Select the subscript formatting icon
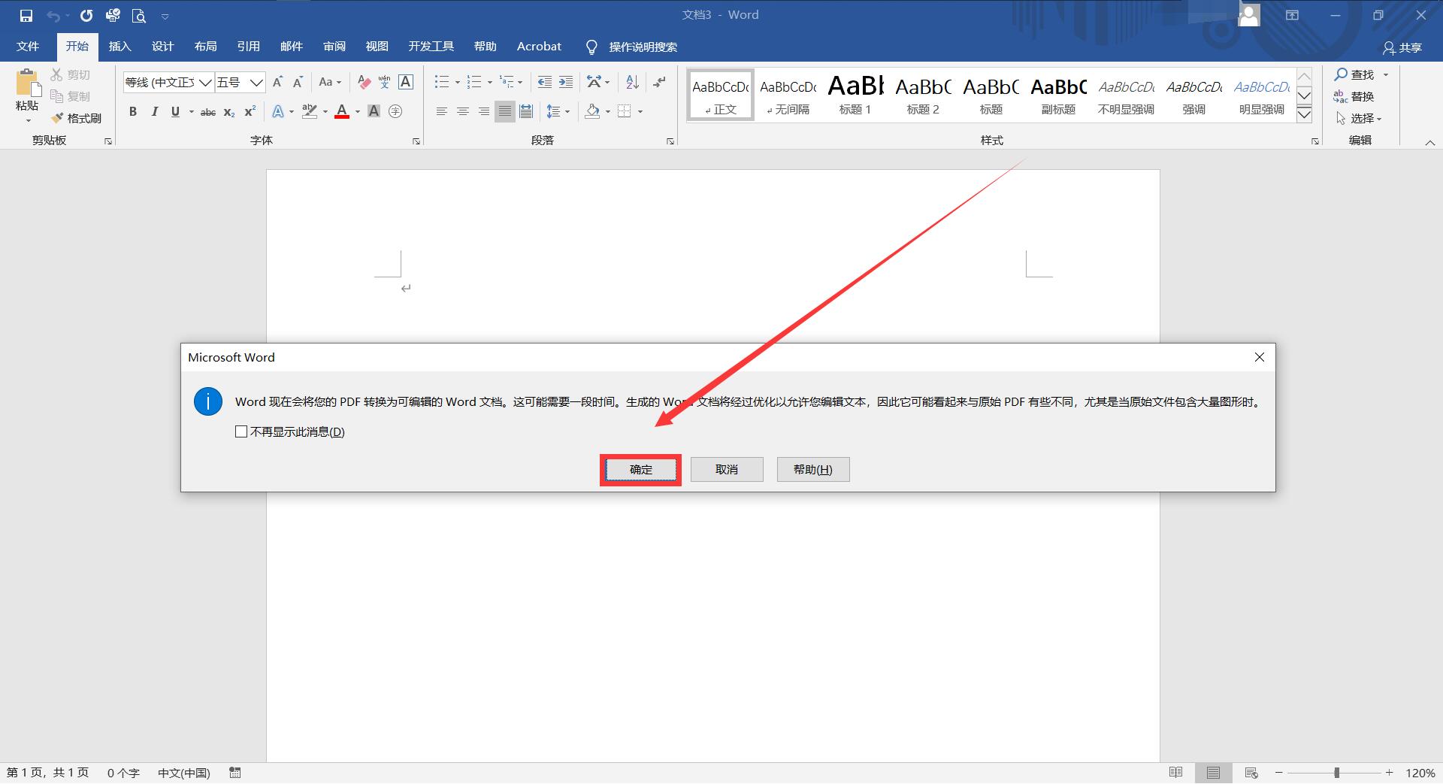 point(228,112)
